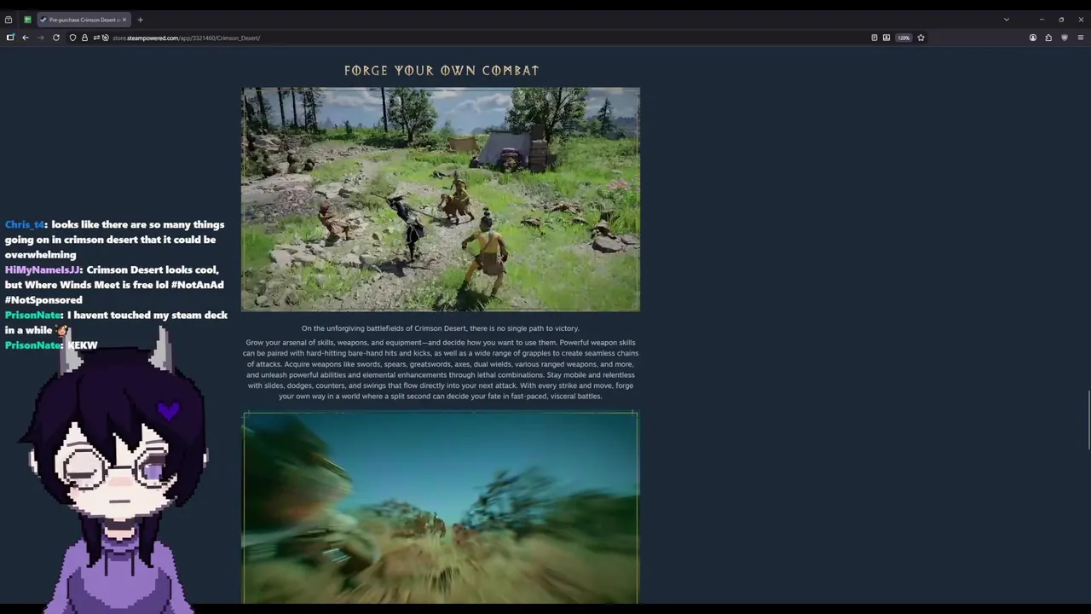
Task: Open a new browser tab
Action: pyautogui.click(x=140, y=20)
